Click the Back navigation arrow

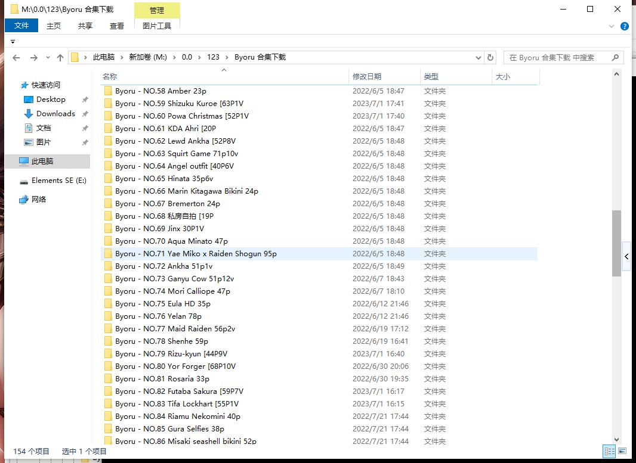tap(16, 58)
